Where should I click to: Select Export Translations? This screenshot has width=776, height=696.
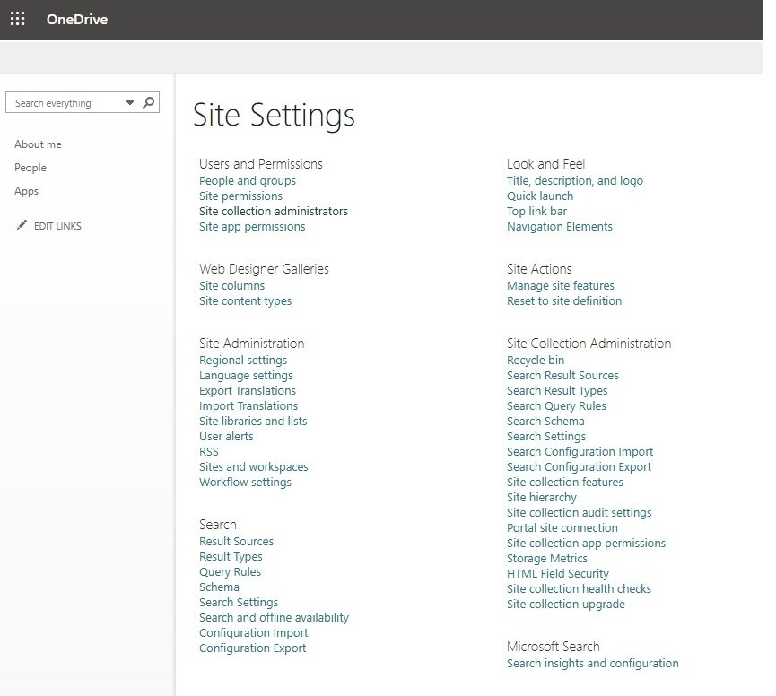248,390
